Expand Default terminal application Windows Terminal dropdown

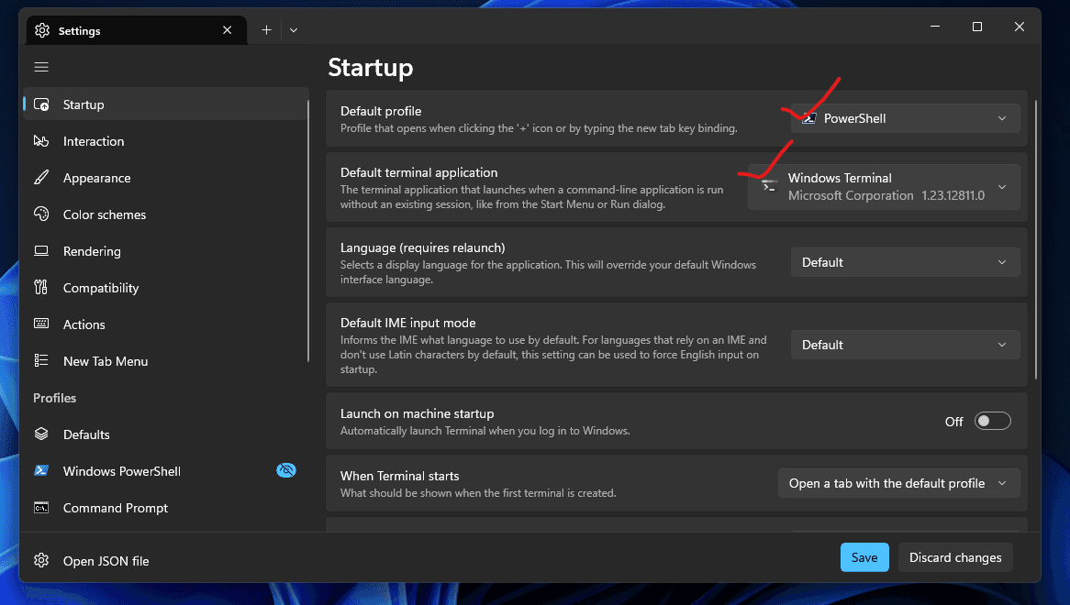[x=884, y=187]
